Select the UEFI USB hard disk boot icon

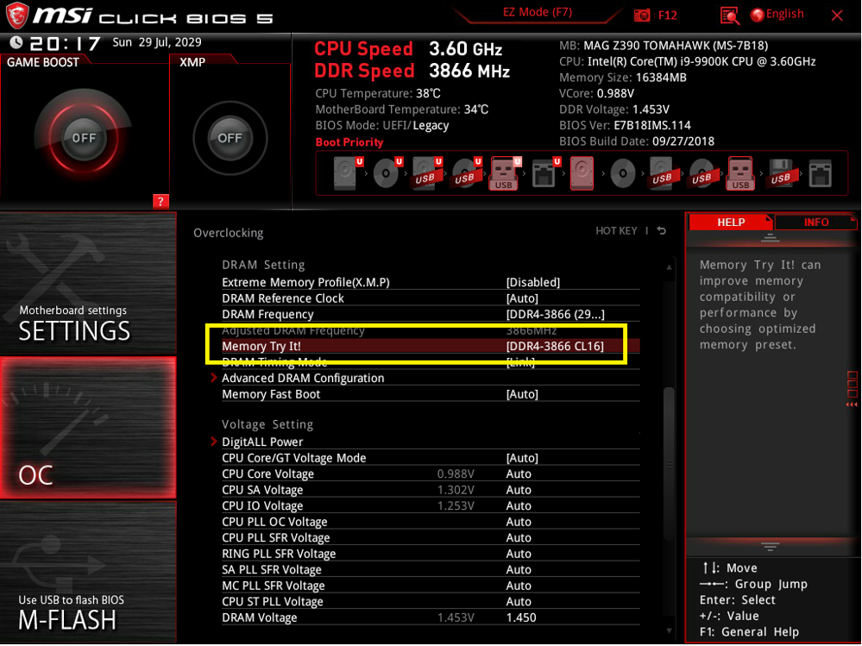426,173
